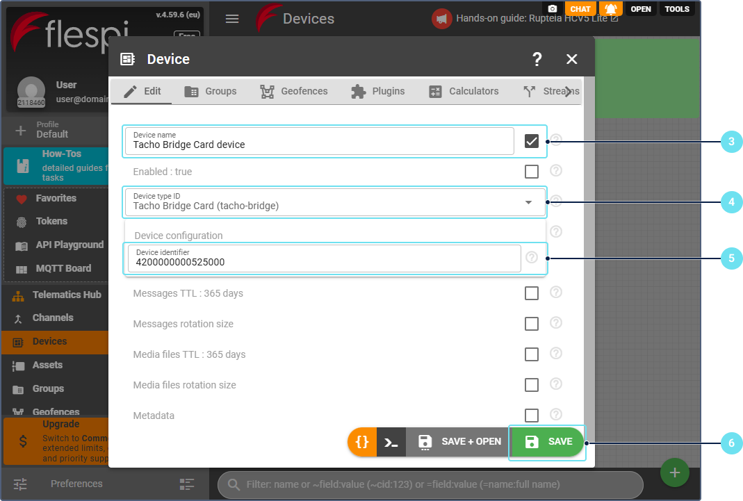
Task: Click the orange JSON braces icon button
Action: (x=362, y=442)
